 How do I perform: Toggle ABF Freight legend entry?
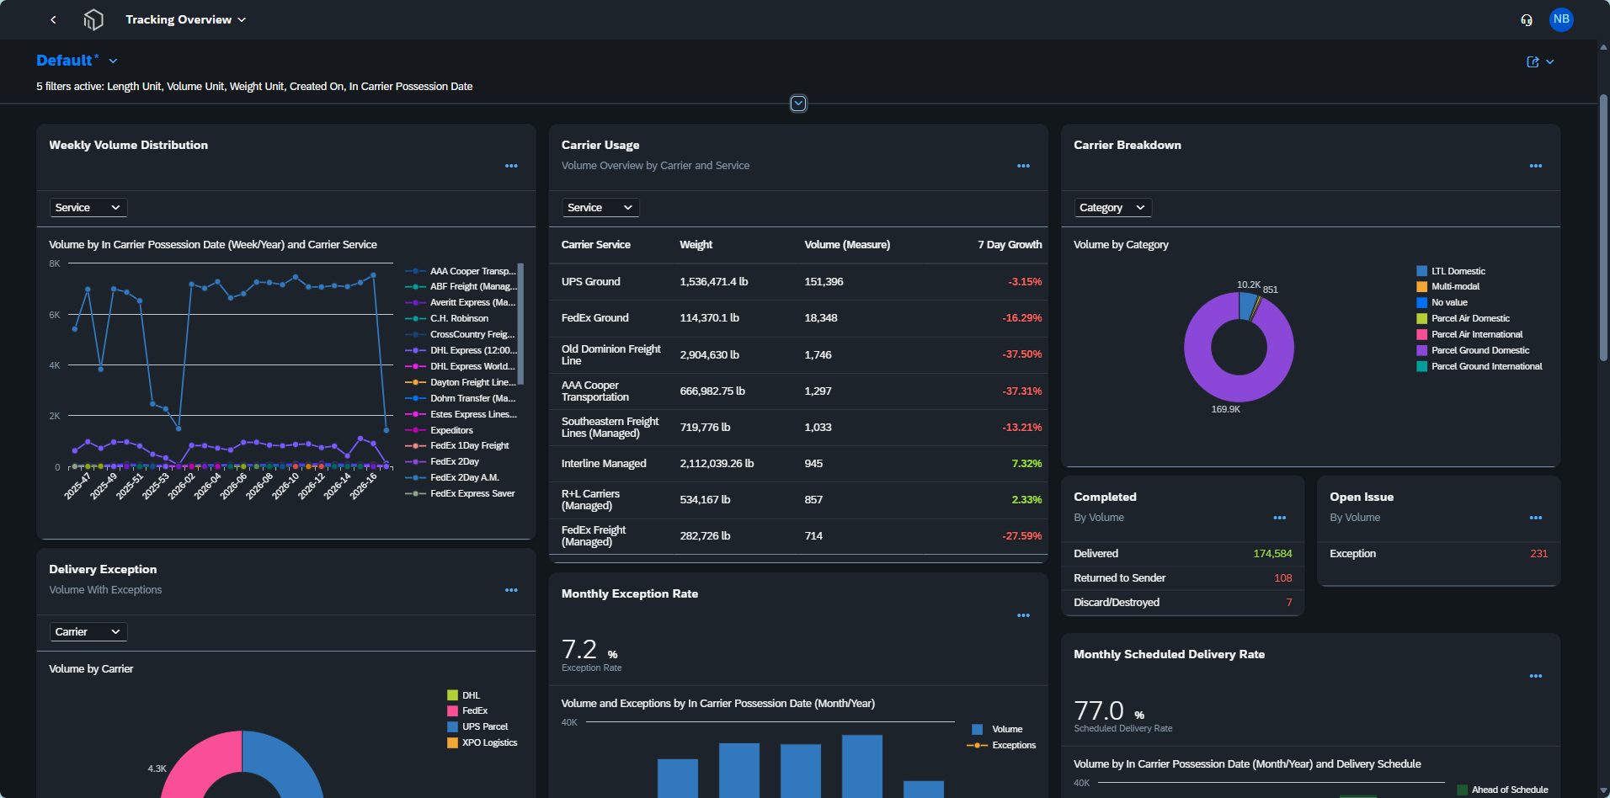click(x=461, y=286)
